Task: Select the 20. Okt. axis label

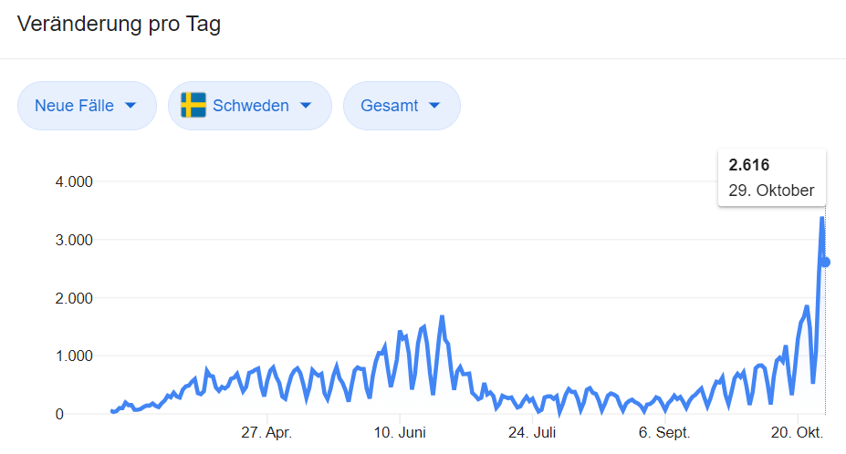Action: [x=797, y=432]
